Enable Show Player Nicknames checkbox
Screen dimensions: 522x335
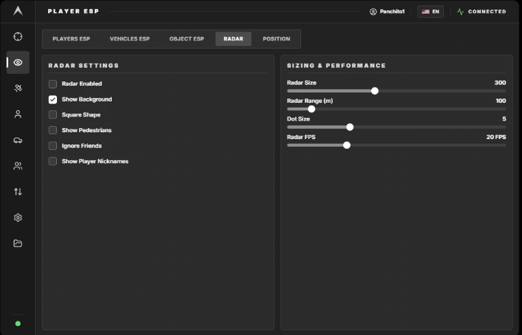[53, 161]
